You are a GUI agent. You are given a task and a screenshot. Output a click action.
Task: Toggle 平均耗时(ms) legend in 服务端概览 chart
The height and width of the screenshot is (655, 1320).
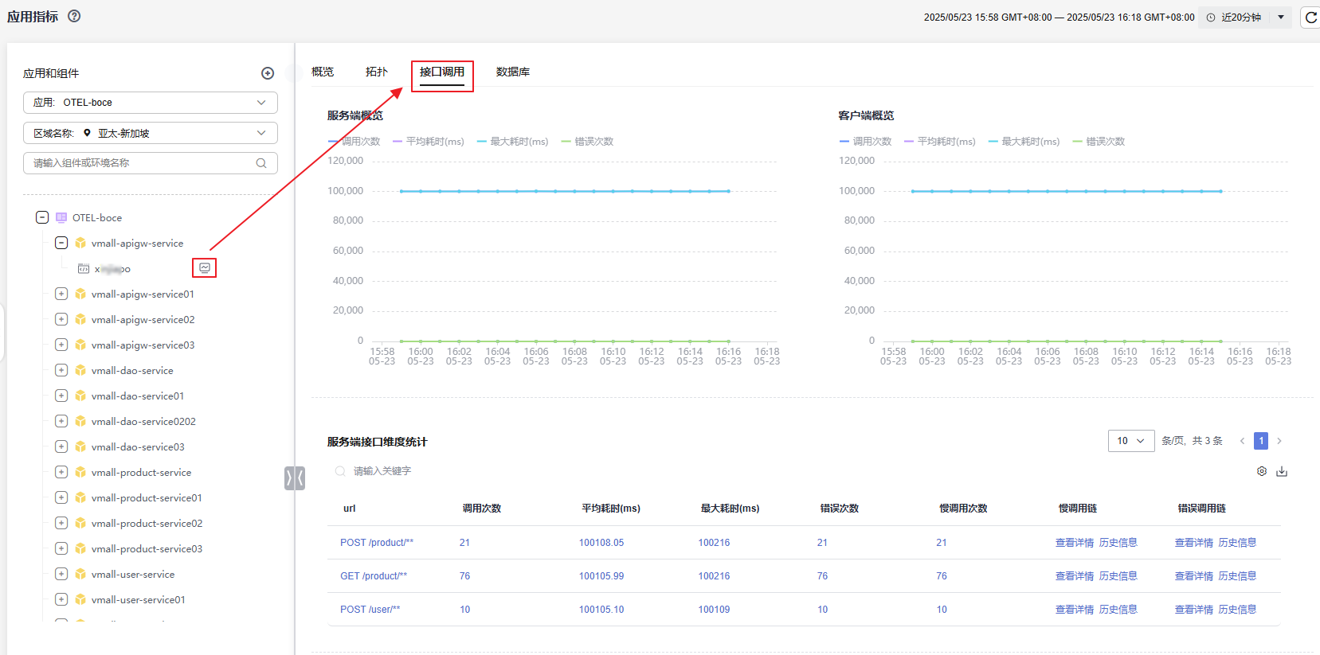tap(429, 142)
